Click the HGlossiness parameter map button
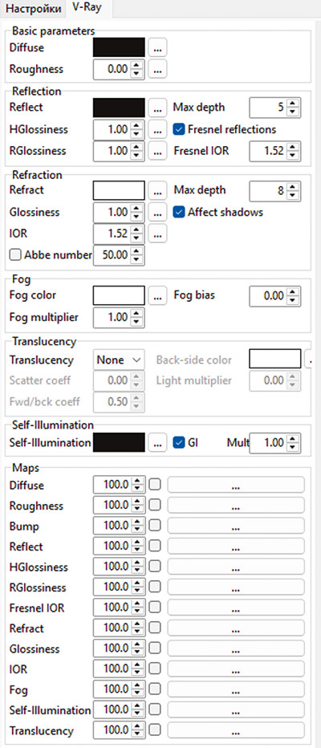The width and height of the screenshot is (321, 748). [x=157, y=130]
